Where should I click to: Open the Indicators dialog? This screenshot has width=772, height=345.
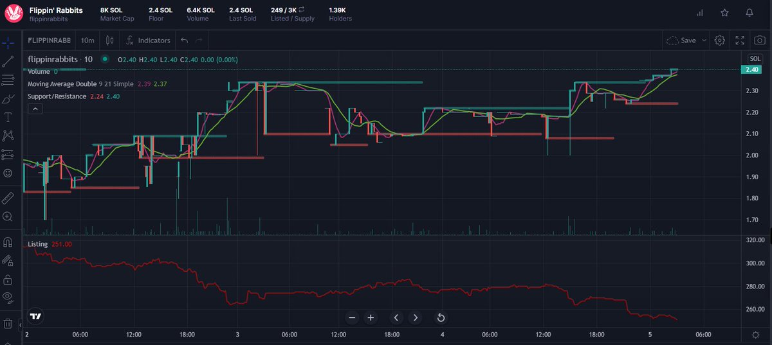click(x=149, y=40)
